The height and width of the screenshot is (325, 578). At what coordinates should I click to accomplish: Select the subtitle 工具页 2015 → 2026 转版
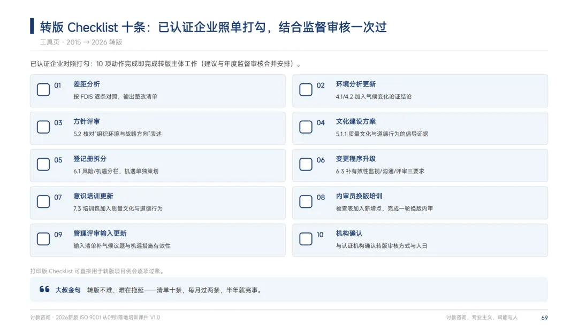coord(81,42)
